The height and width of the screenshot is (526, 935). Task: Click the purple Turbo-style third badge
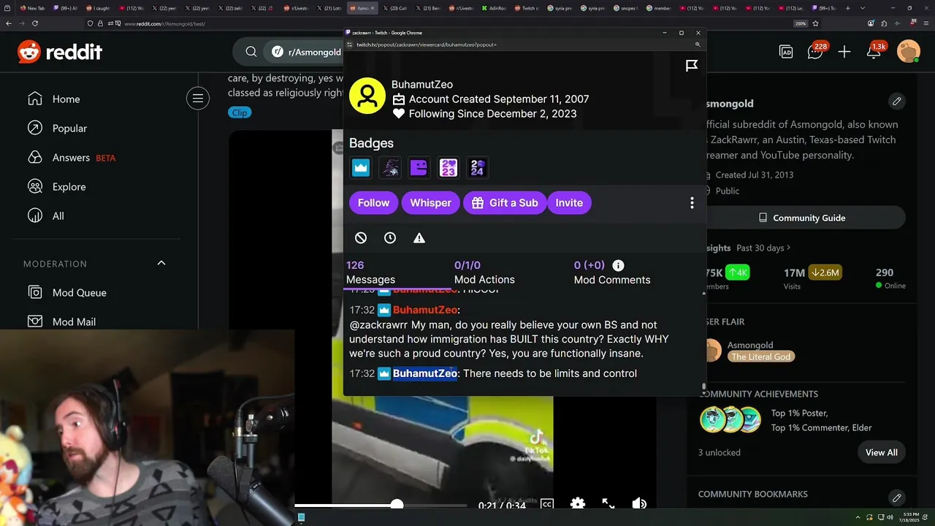pos(419,168)
